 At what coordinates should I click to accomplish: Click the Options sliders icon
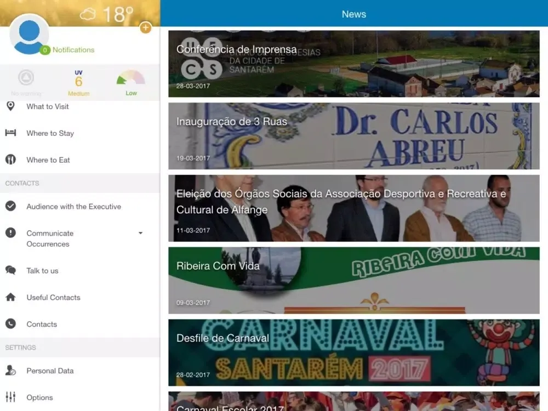(x=10, y=397)
